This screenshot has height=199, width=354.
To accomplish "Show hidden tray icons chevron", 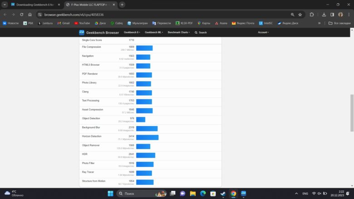I will 296,194.
